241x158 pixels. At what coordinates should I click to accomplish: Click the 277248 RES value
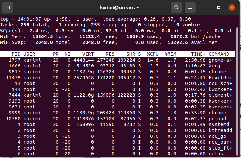[105, 60]
